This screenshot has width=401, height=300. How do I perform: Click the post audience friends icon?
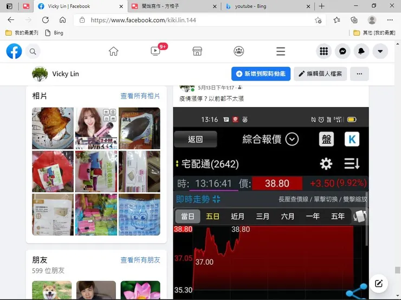tap(240, 88)
